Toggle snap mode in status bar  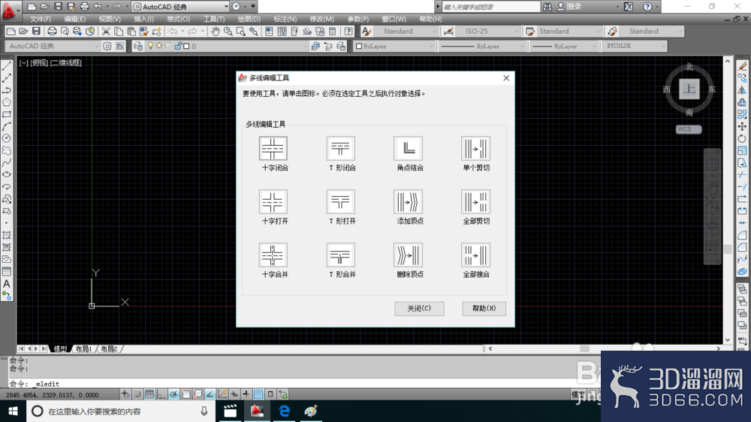tap(137, 394)
